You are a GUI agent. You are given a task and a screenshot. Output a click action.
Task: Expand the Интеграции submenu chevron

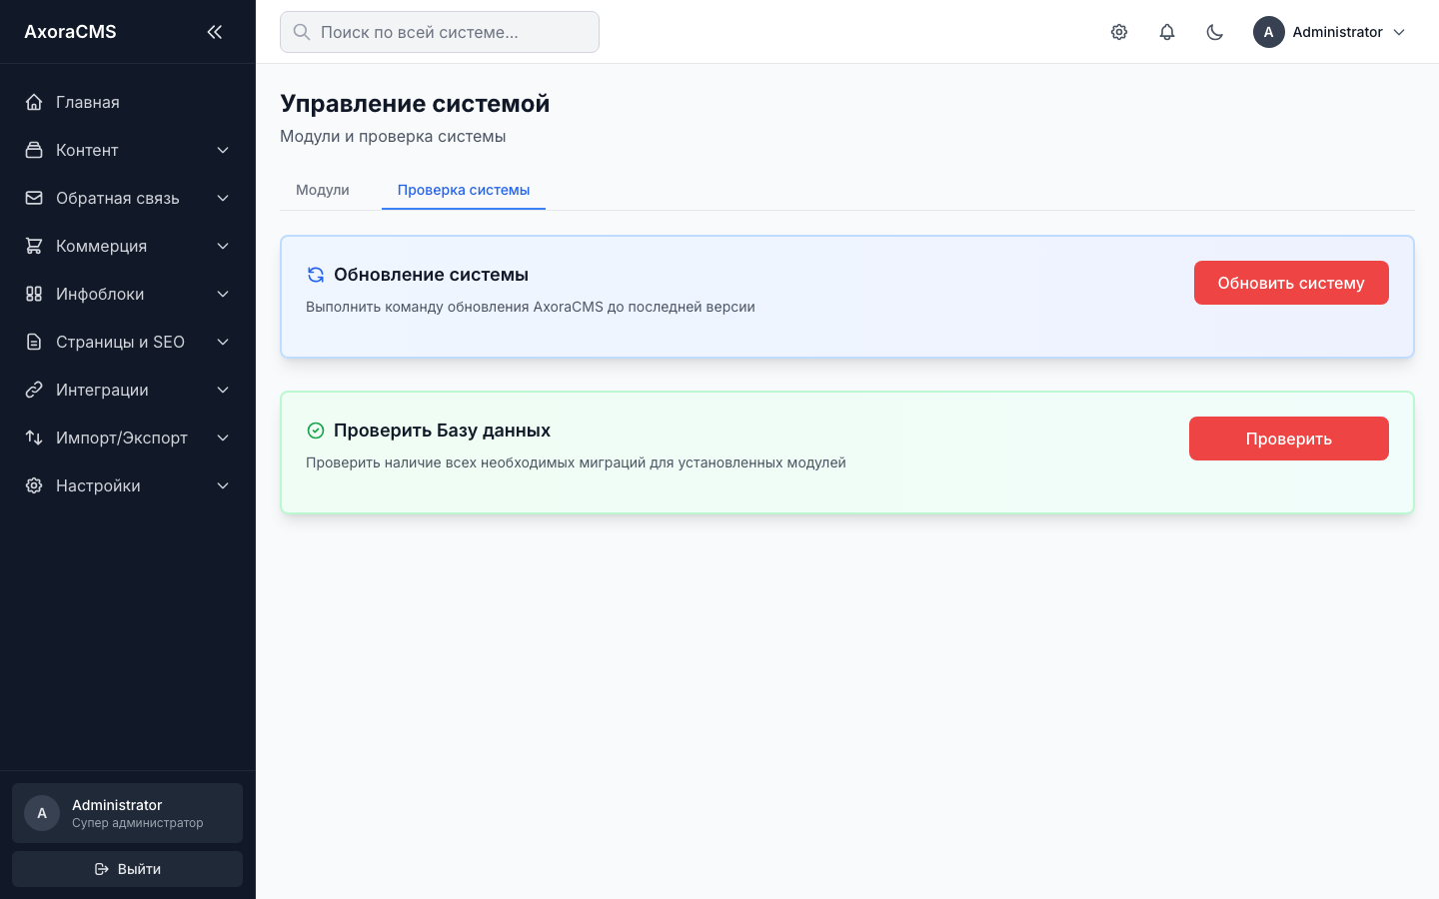[x=223, y=390]
